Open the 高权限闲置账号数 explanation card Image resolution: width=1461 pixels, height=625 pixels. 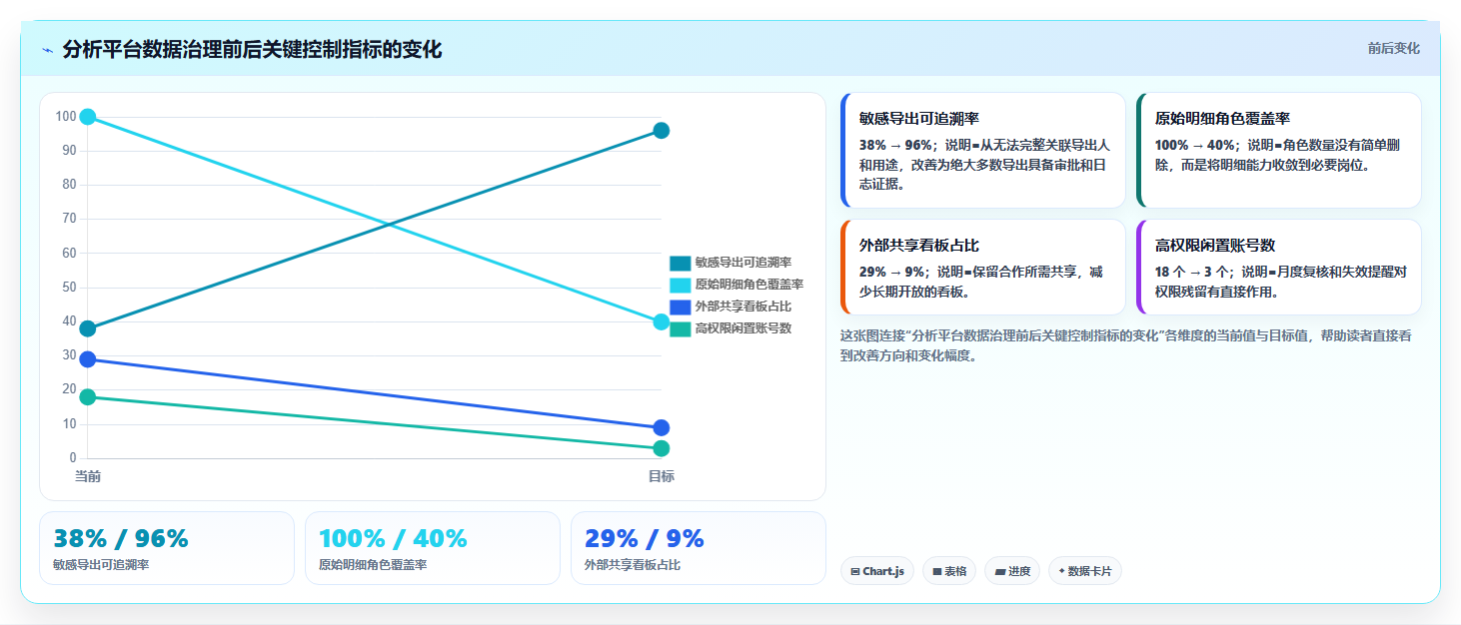pyautogui.click(x=1279, y=267)
